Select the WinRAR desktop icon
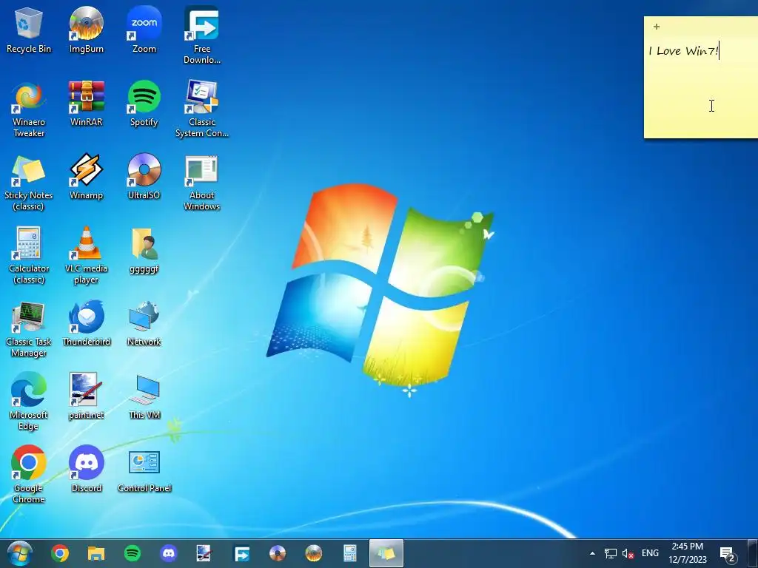 pos(86,104)
